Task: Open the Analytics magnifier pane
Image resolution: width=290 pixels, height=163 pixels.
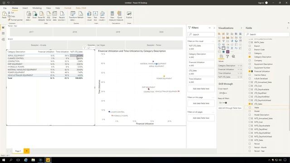Action: (233, 56)
